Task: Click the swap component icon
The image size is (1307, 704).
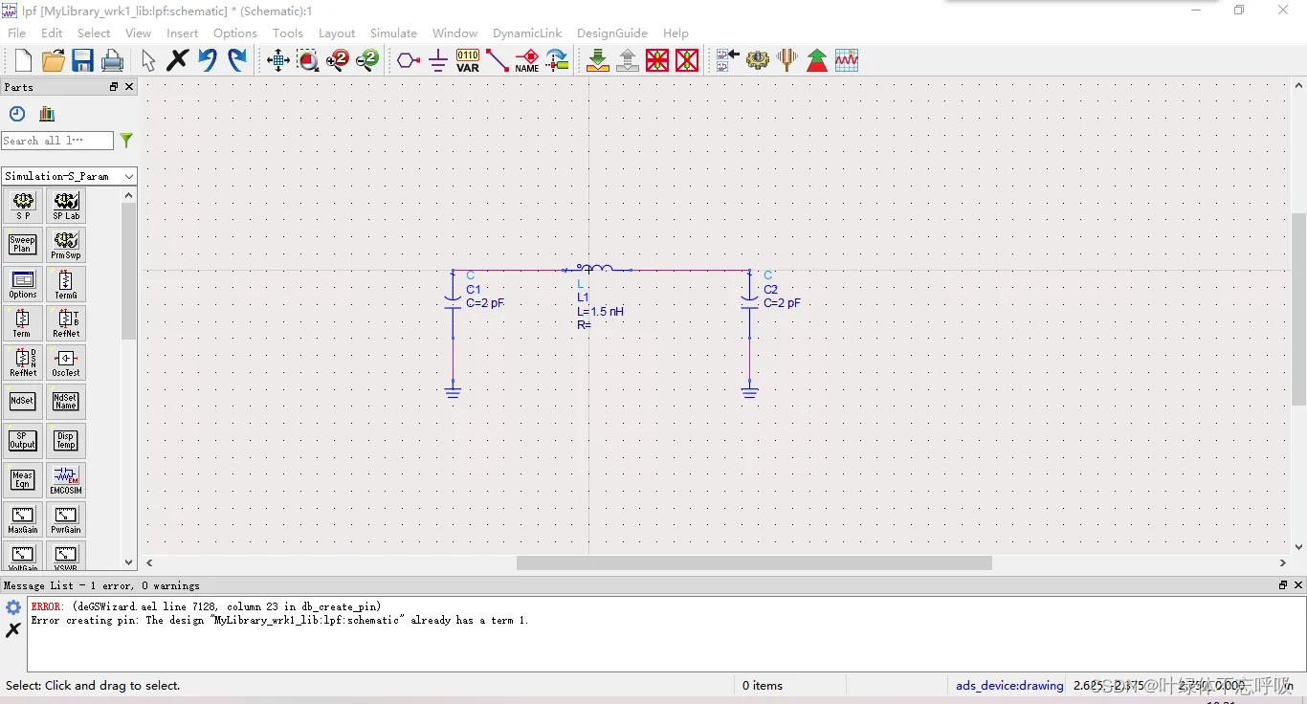Action: tap(557, 60)
